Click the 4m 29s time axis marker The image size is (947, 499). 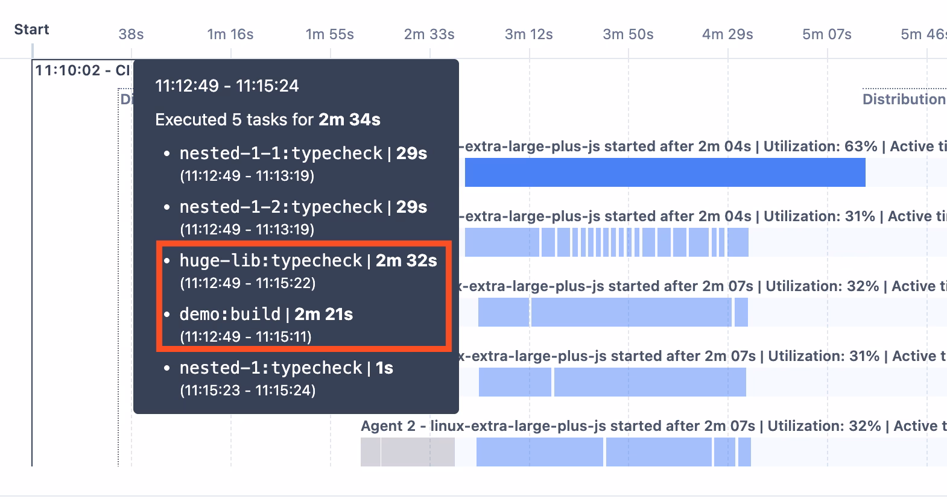coord(727,34)
